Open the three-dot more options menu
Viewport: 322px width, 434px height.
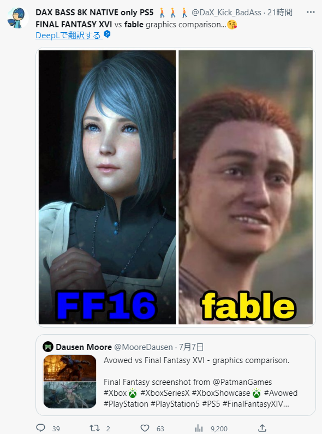point(311,12)
